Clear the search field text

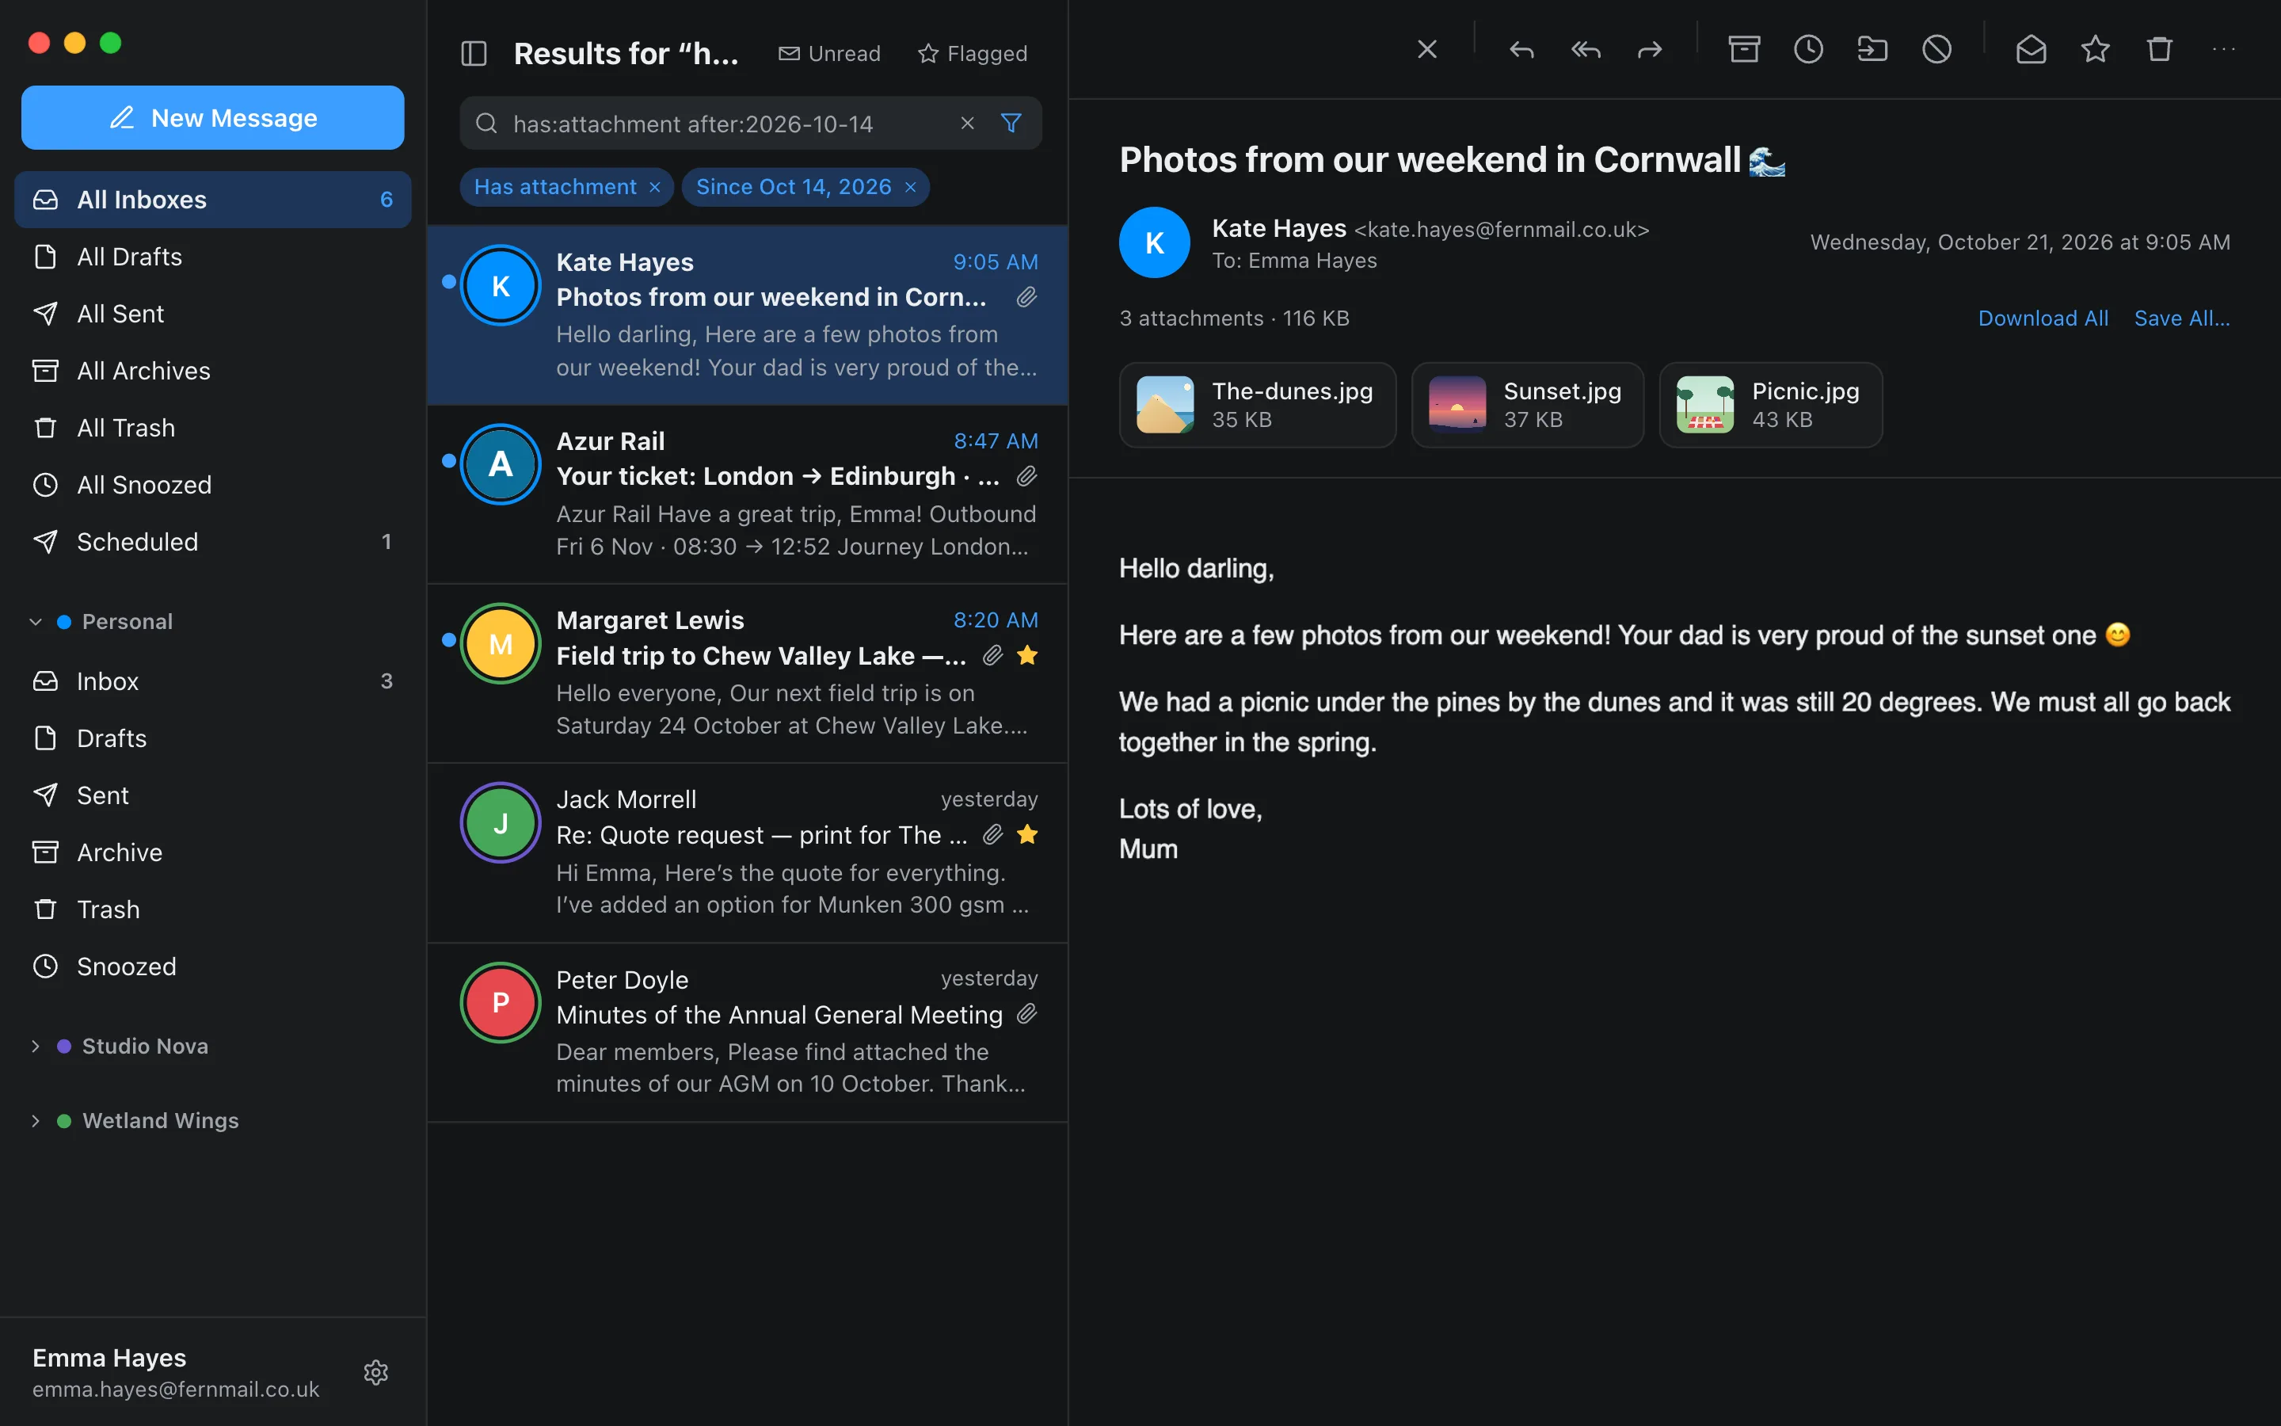coord(967,124)
